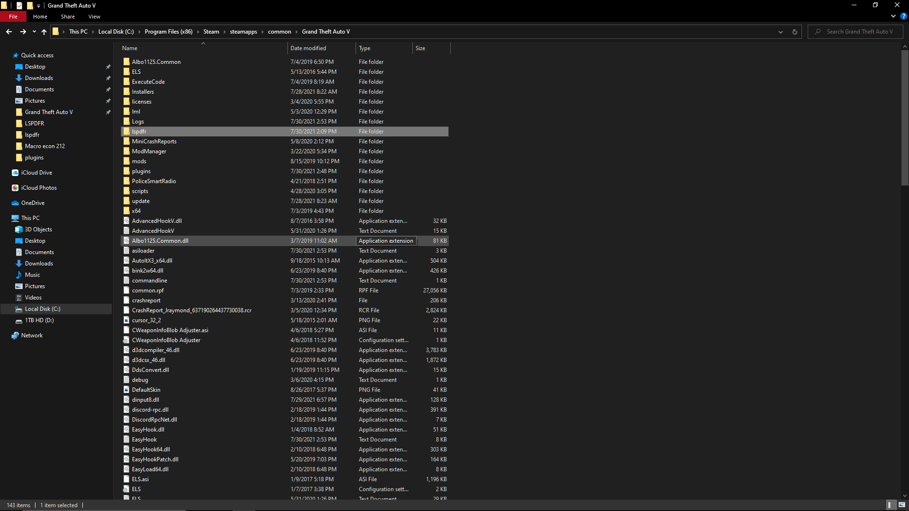Open the address bar history dropdown
Viewport: 909px width, 511px height.
click(x=781, y=32)
